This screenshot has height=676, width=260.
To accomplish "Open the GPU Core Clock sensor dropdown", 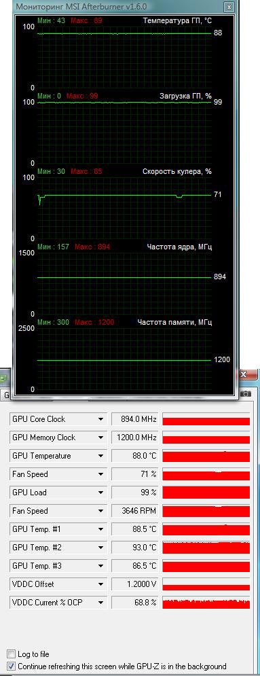I will click(x=100, y=419).
